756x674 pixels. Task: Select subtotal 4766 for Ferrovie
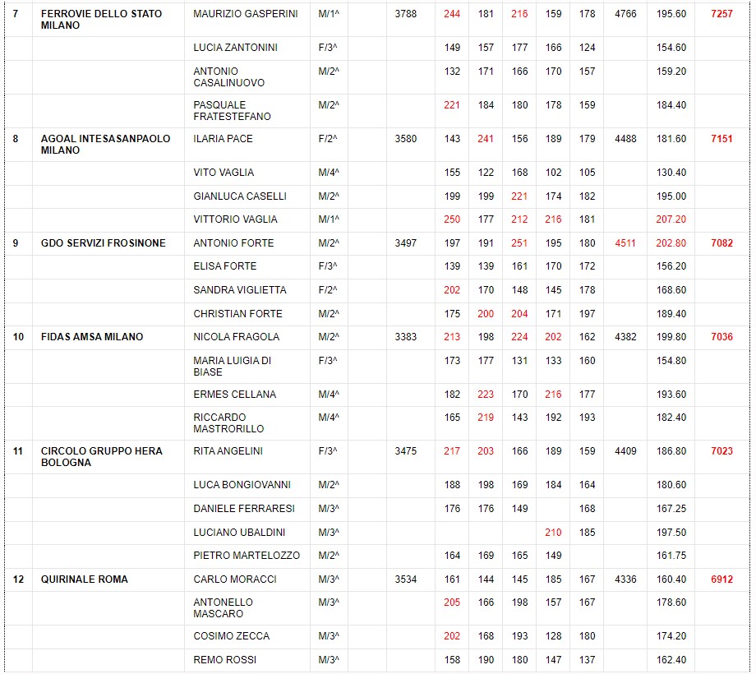[x=625, y=14]
